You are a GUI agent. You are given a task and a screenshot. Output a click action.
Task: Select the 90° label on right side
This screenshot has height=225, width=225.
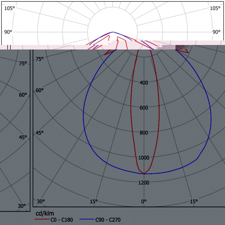pyautogui.click(x=216, y=32)
